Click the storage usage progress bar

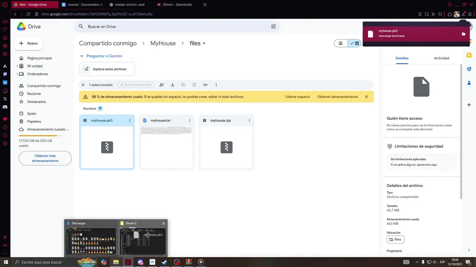point(41,136)
